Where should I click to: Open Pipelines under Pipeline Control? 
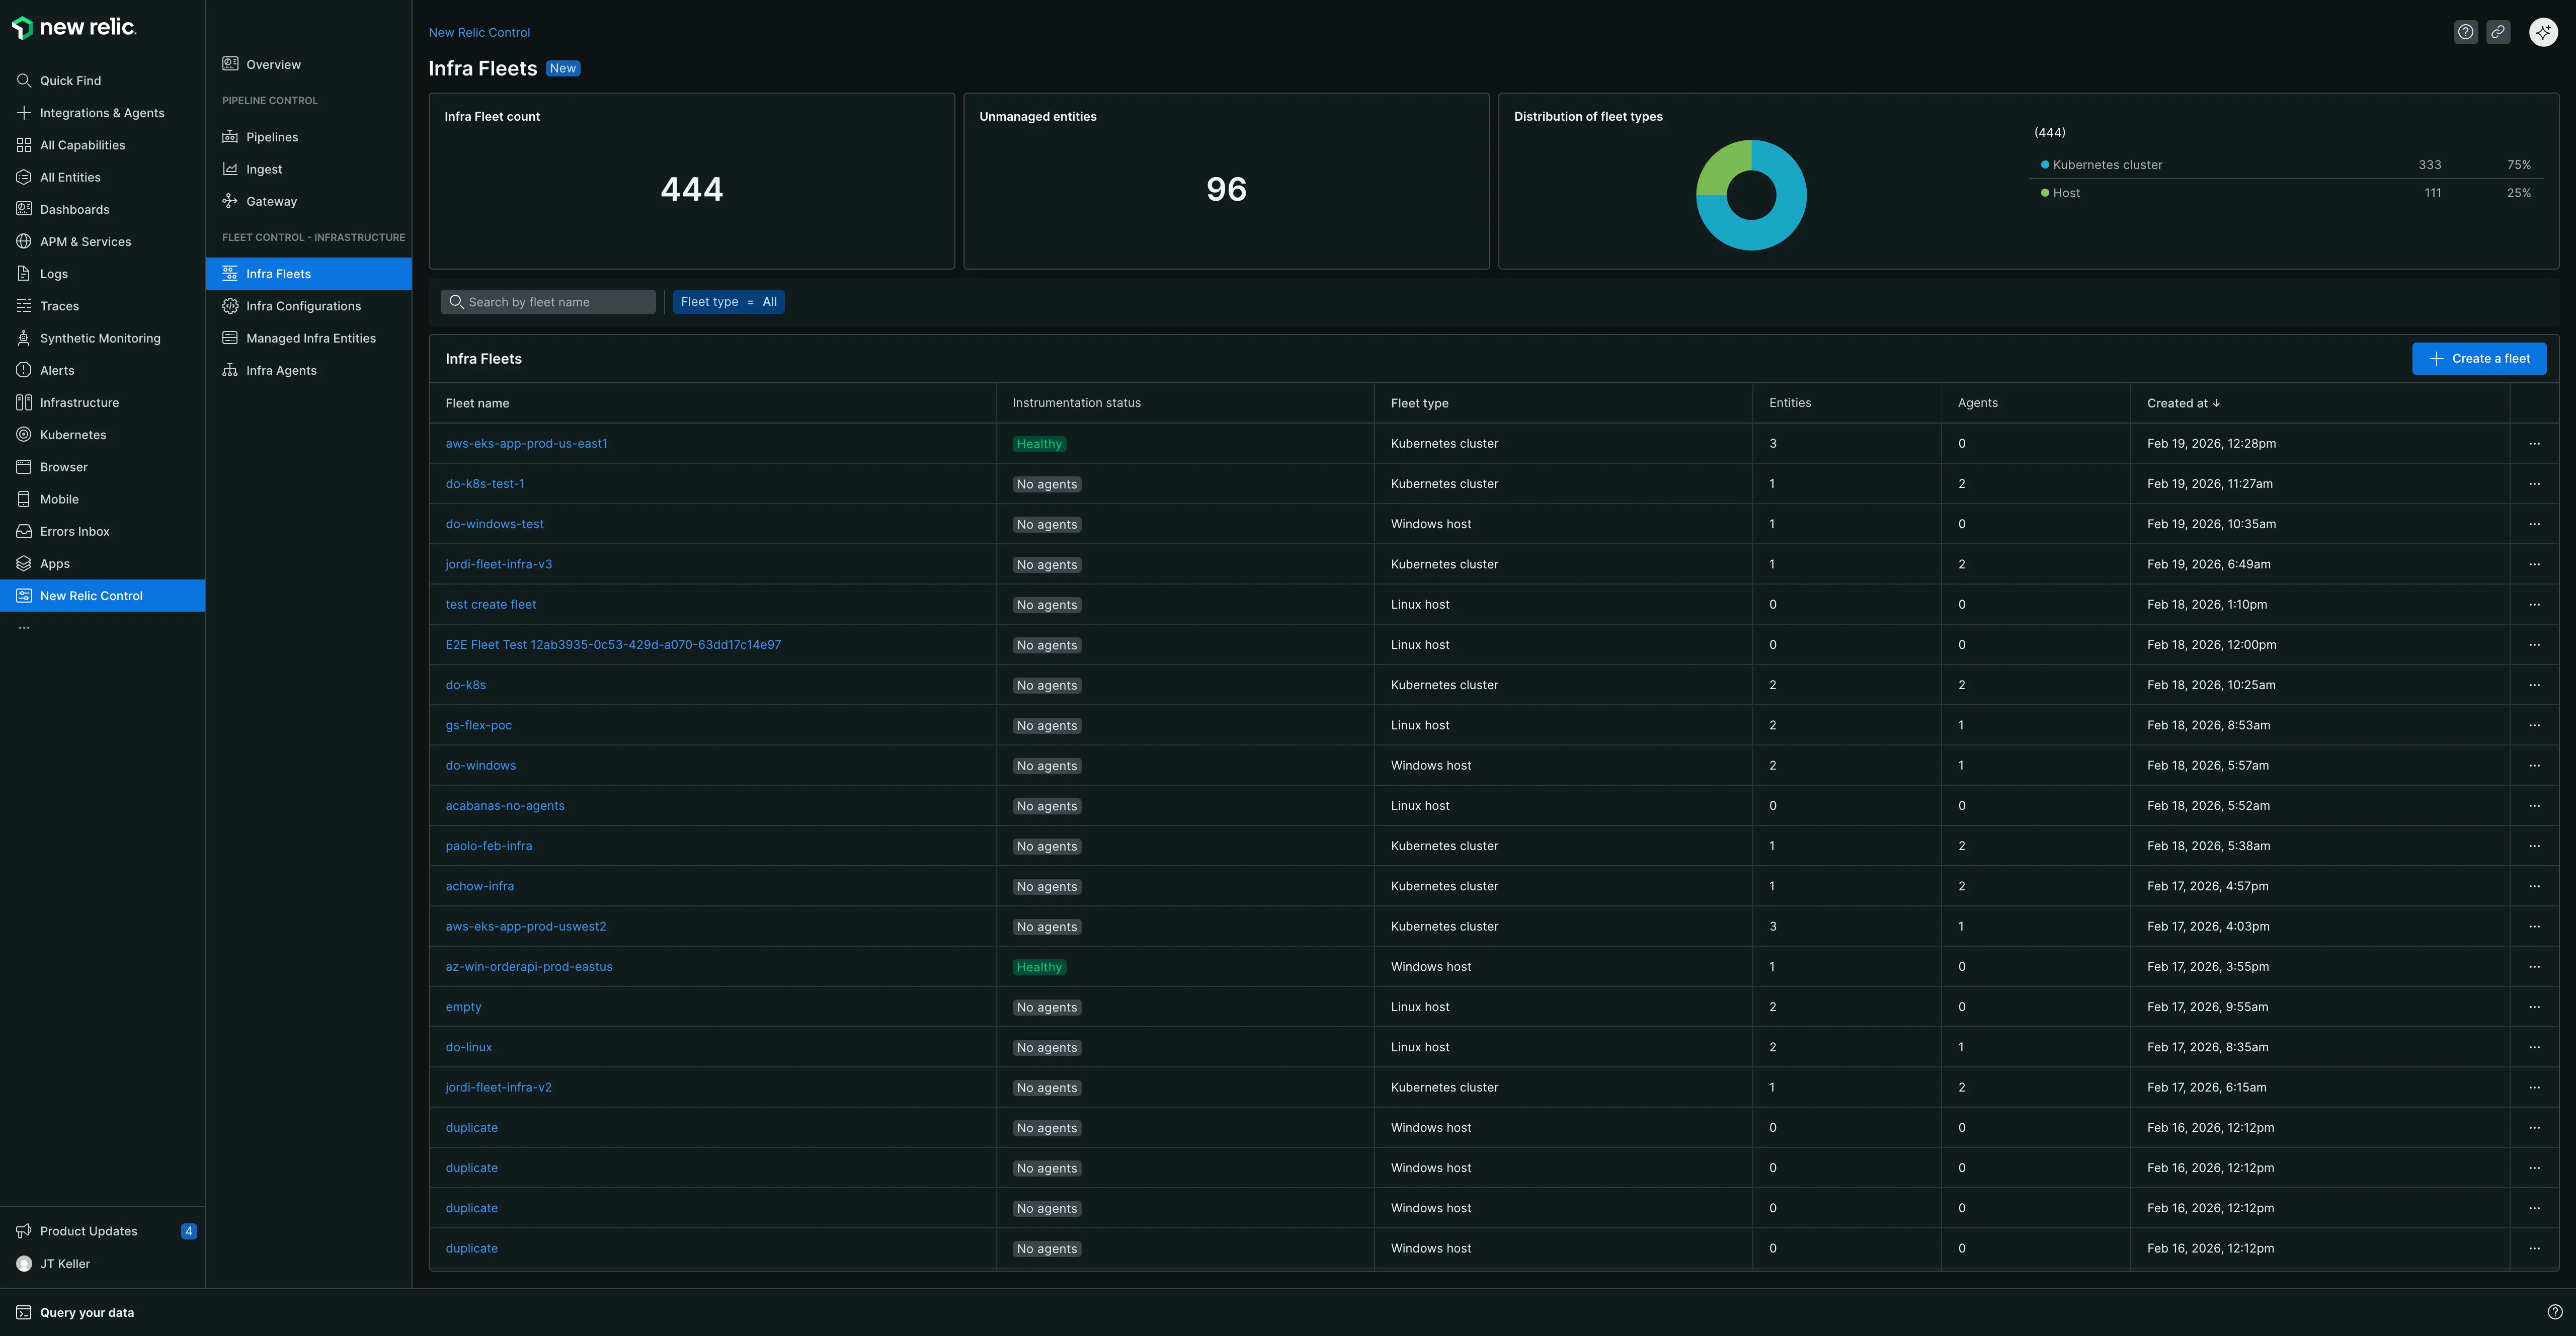[x=272, y=136]
